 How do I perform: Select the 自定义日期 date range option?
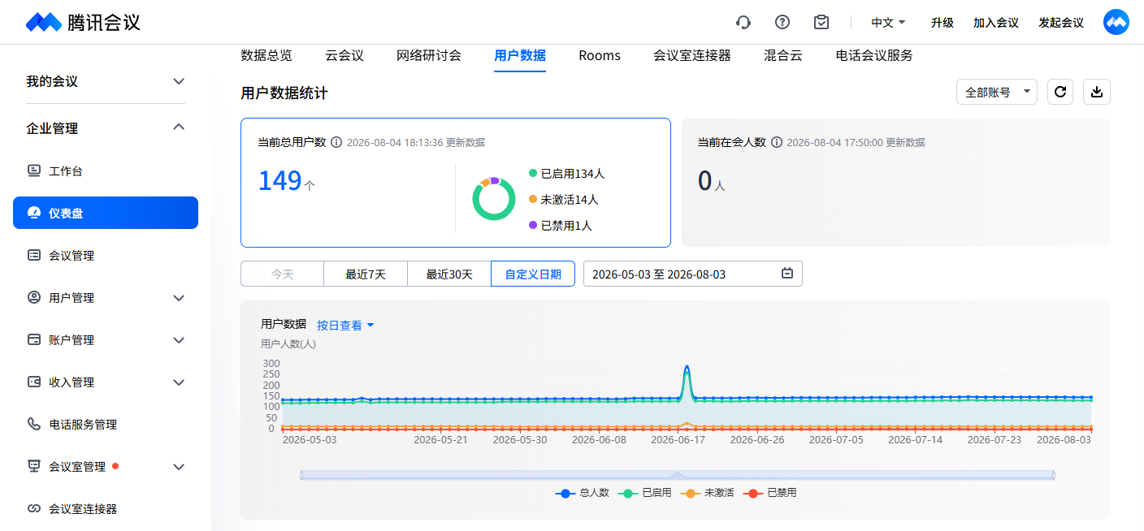coord(533,274)
